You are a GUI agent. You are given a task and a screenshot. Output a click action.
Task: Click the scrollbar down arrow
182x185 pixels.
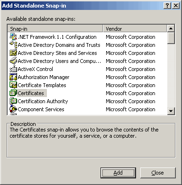coord(171,111)
